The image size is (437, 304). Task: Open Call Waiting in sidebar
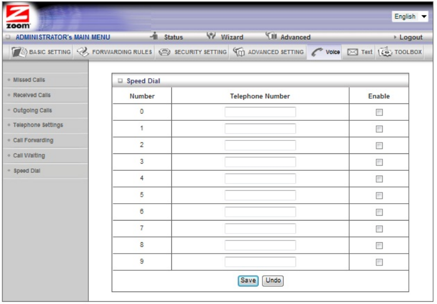point(29,156)
